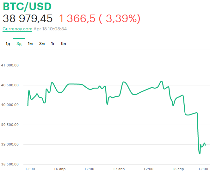The image size is (210, 174).
Task: Choose the 3м chart period tab
Action: [42, 44]
